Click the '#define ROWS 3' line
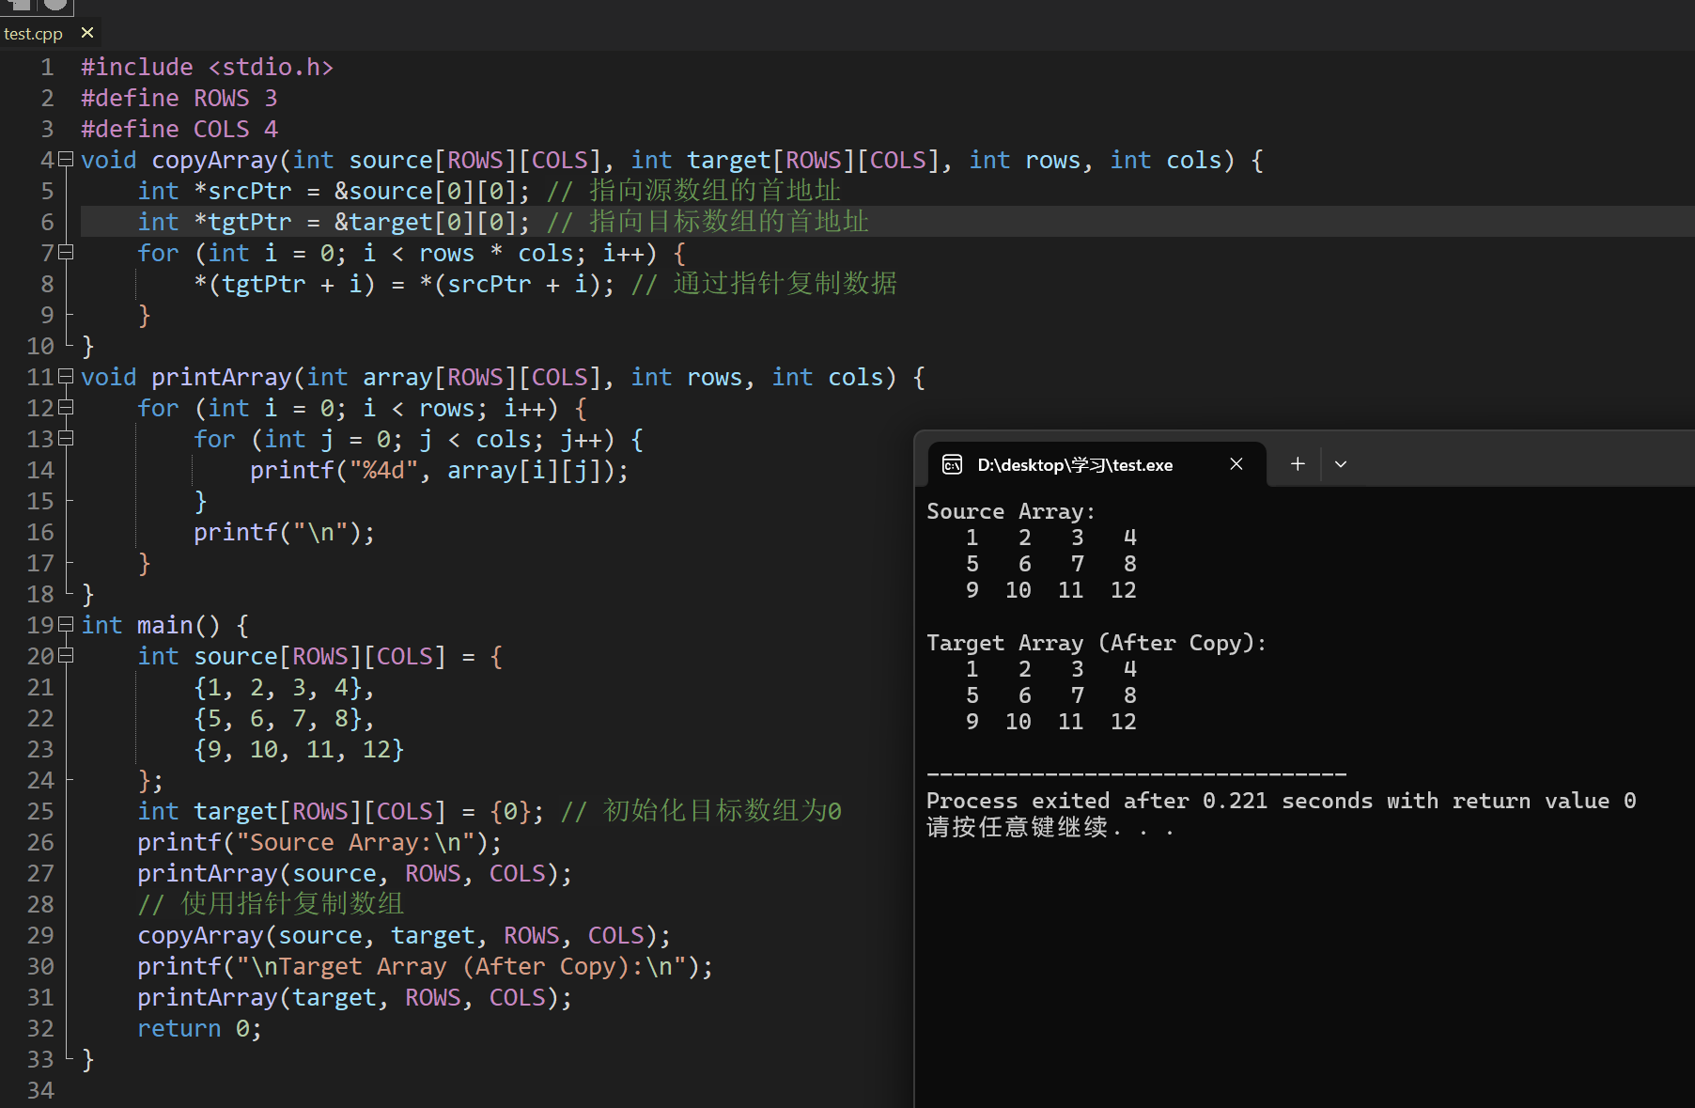The image size is (1695, 1108). (x=179, y=99)
